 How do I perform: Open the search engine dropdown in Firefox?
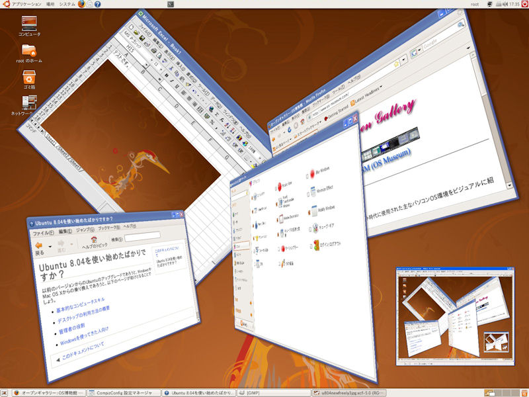click(x=420, y=50)
